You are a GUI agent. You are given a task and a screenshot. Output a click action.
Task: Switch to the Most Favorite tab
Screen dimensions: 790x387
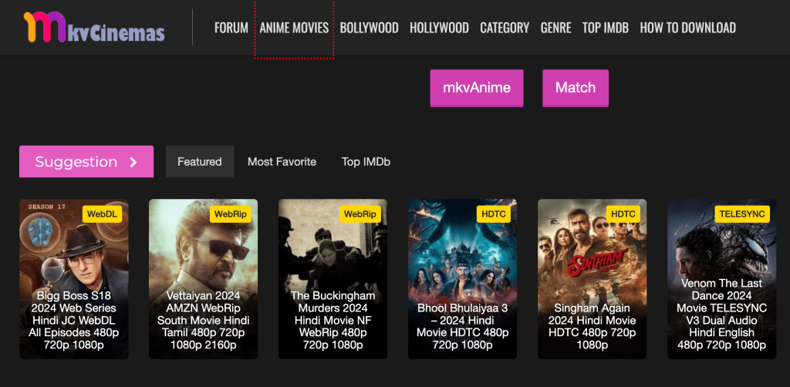tap(282, 162)
